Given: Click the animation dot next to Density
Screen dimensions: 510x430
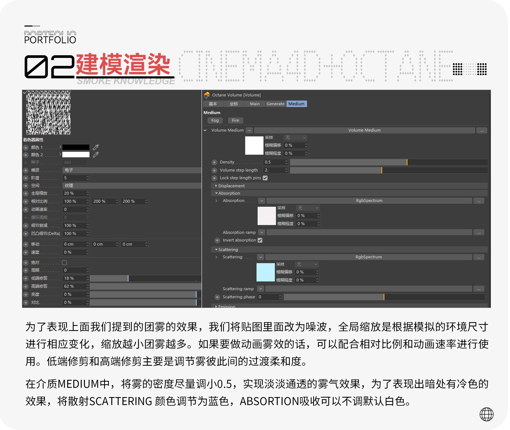Looking at the screenshot, I should 215,162.
